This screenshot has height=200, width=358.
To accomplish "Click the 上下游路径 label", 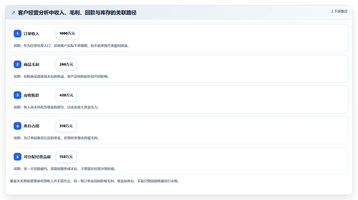I will [x=339, y=11].
